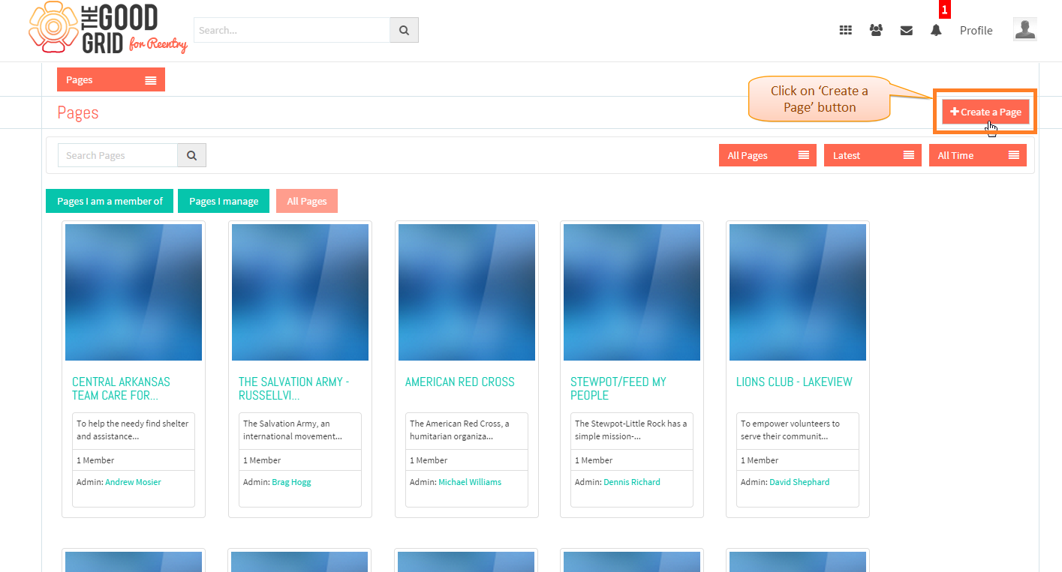Click '1 Member' on Salvation Army card
This screenshot has height=572, width=1062.
click(x=262, y=460)
